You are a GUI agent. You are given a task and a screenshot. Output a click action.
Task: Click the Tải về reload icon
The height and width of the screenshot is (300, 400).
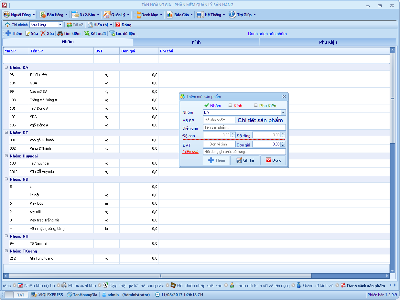point(69,25)
